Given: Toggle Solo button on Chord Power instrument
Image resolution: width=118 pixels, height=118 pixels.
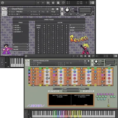Looking at the screenshot, I should [x=62, y=9].
